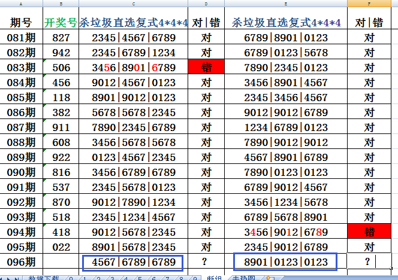
Task: Click cell 8901|5678|2345 in row 095期
Action: click(134, 247)
